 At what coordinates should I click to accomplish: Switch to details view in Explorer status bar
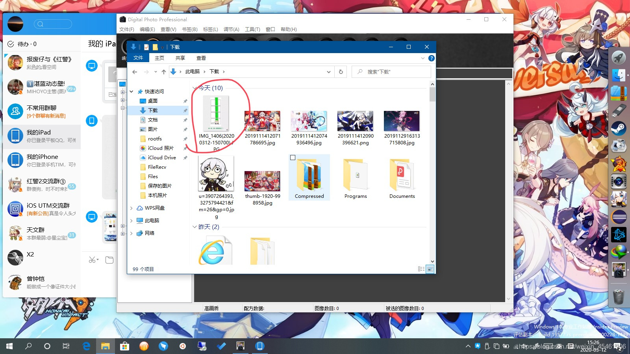(x=421, y=269)
